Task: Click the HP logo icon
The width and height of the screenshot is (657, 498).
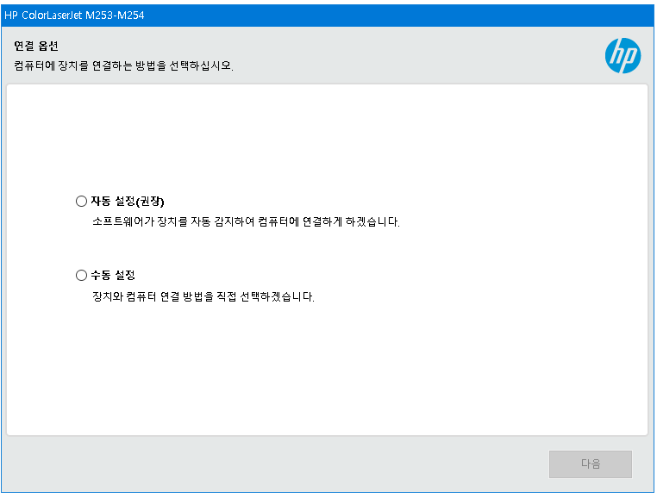Action: click(623, 56)
